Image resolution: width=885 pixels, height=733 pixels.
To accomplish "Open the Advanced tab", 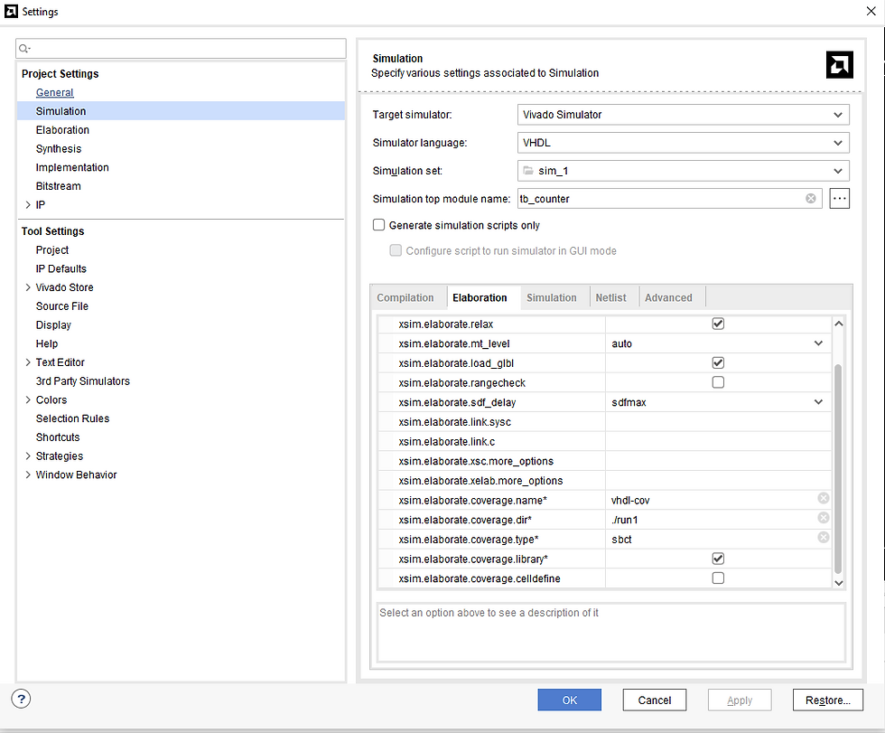I will (668, 297).
